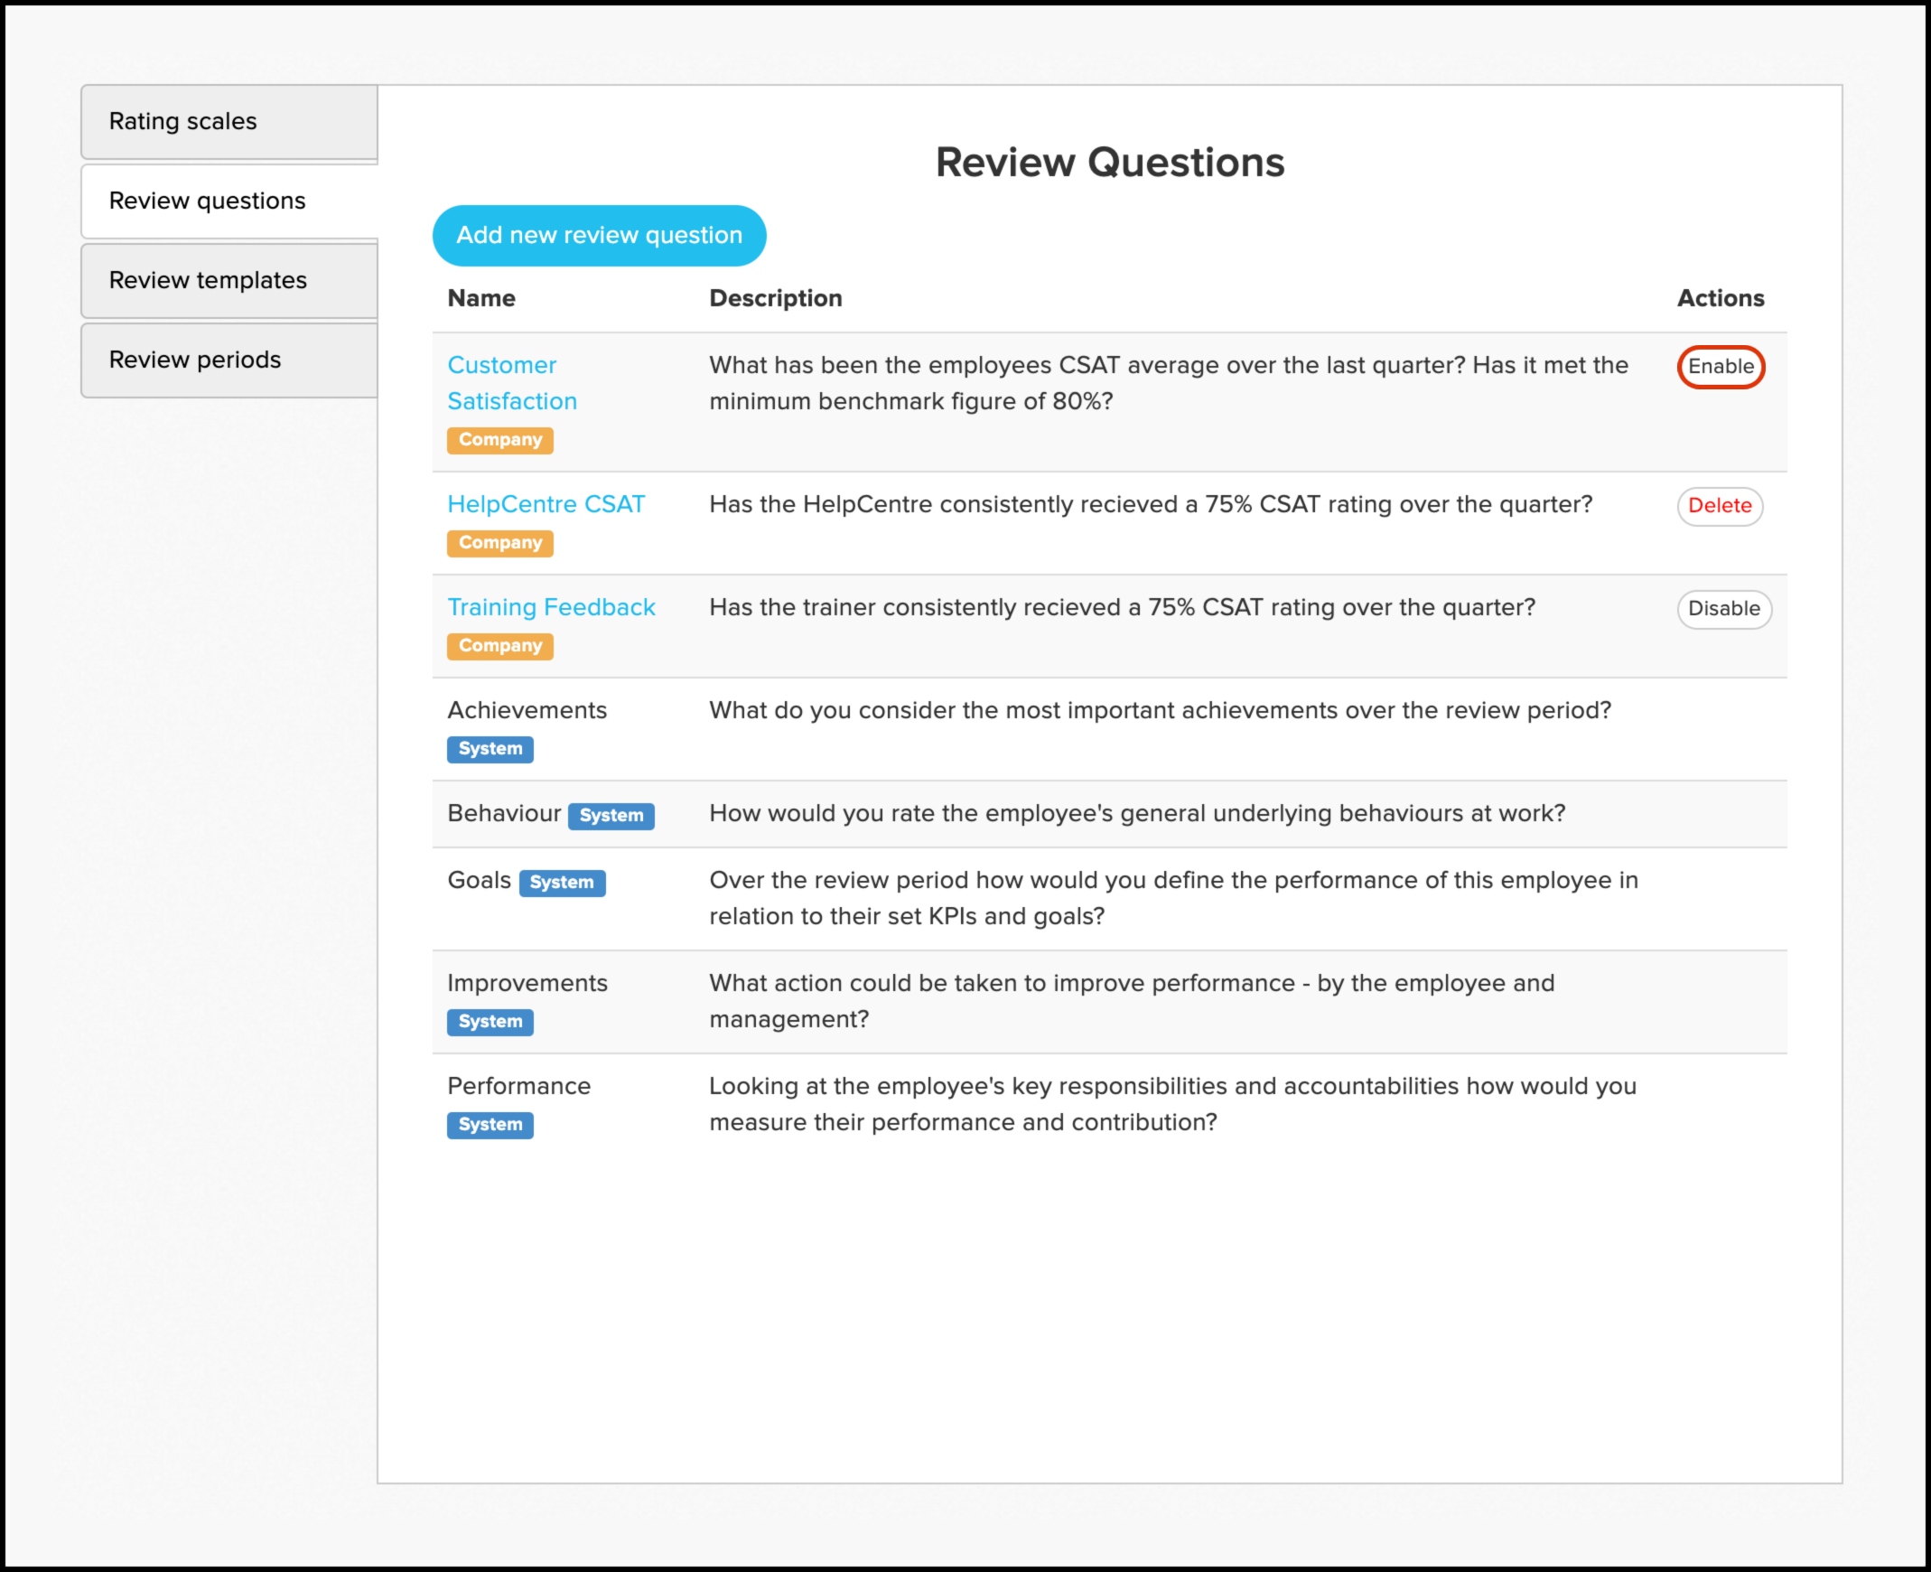
Task: Click System badge next to Behaviour
Action: click(611, 816)
